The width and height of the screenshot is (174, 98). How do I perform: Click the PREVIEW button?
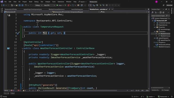(x=169, y=5)
